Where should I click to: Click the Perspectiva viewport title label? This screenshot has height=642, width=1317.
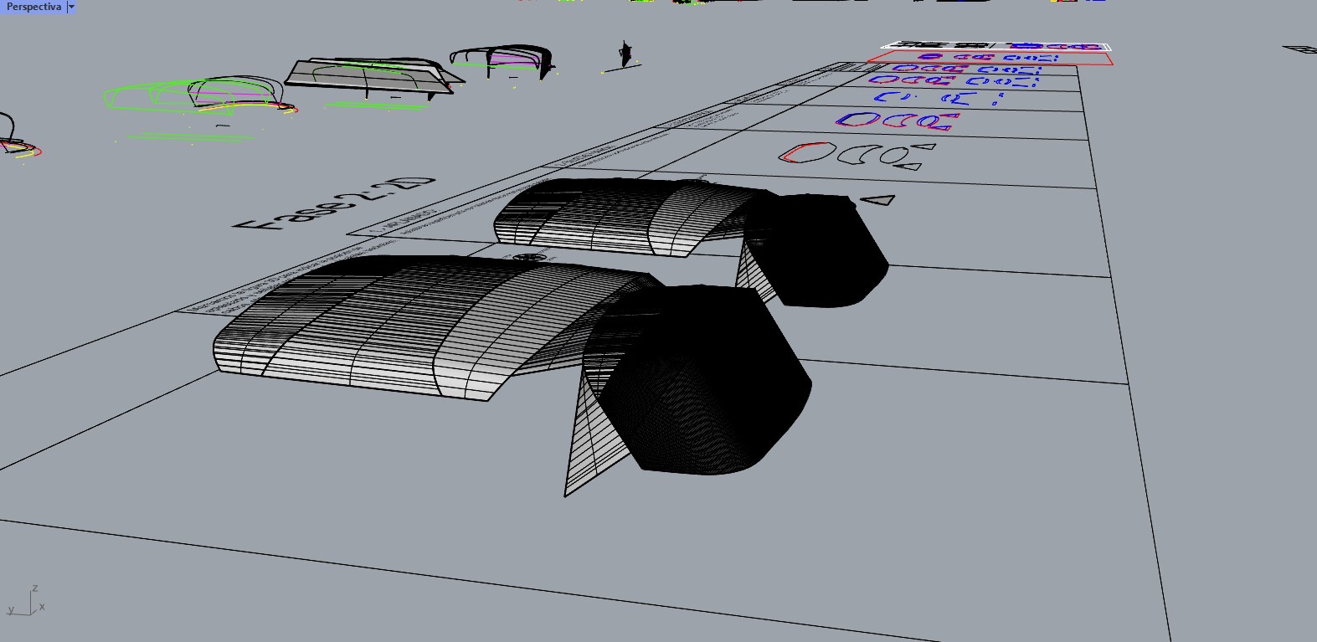33,7
